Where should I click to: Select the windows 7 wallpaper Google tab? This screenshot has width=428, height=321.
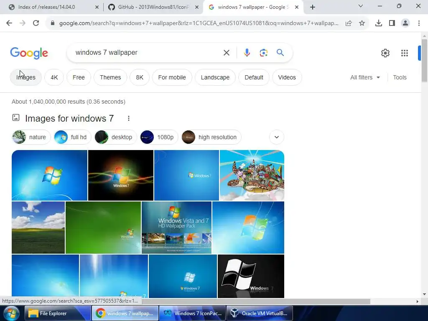(252, 7)
